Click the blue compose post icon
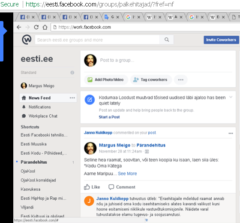 90,100
